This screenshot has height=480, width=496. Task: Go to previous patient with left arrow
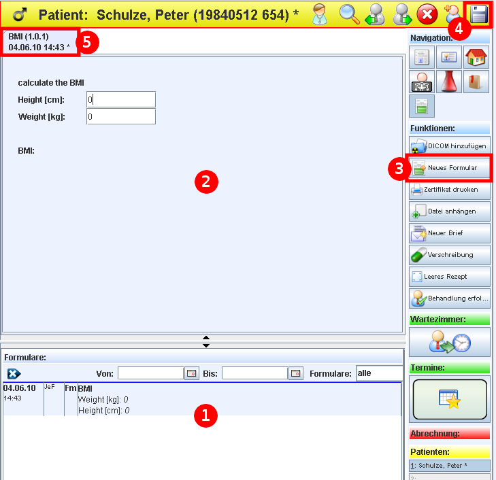[376, 14]
